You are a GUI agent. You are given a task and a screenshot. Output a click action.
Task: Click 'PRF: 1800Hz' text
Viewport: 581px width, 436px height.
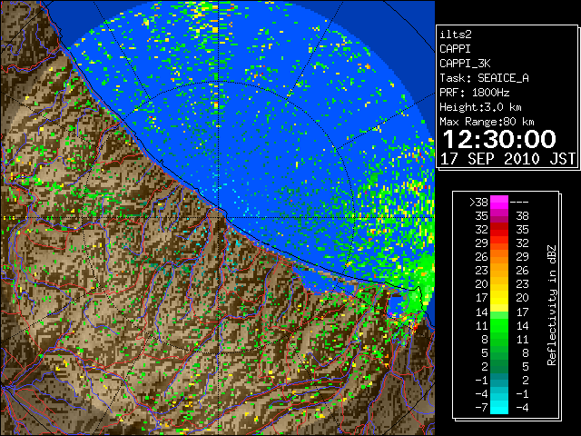(474, 93)
